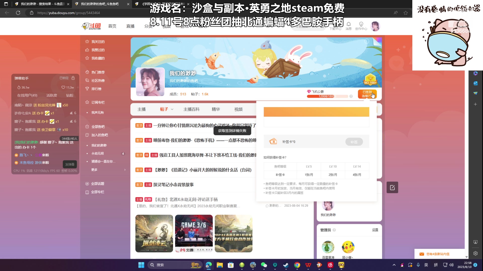Click the help question mark beside fan progress
Screen dimensions: 483x271
tap(351, 96)
